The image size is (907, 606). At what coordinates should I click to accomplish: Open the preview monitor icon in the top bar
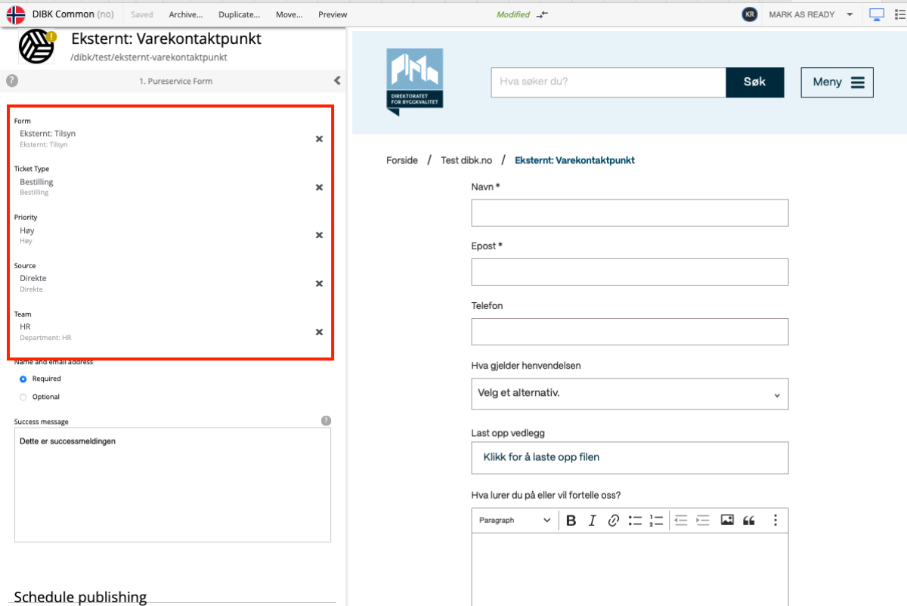click(x=876, y=14)
